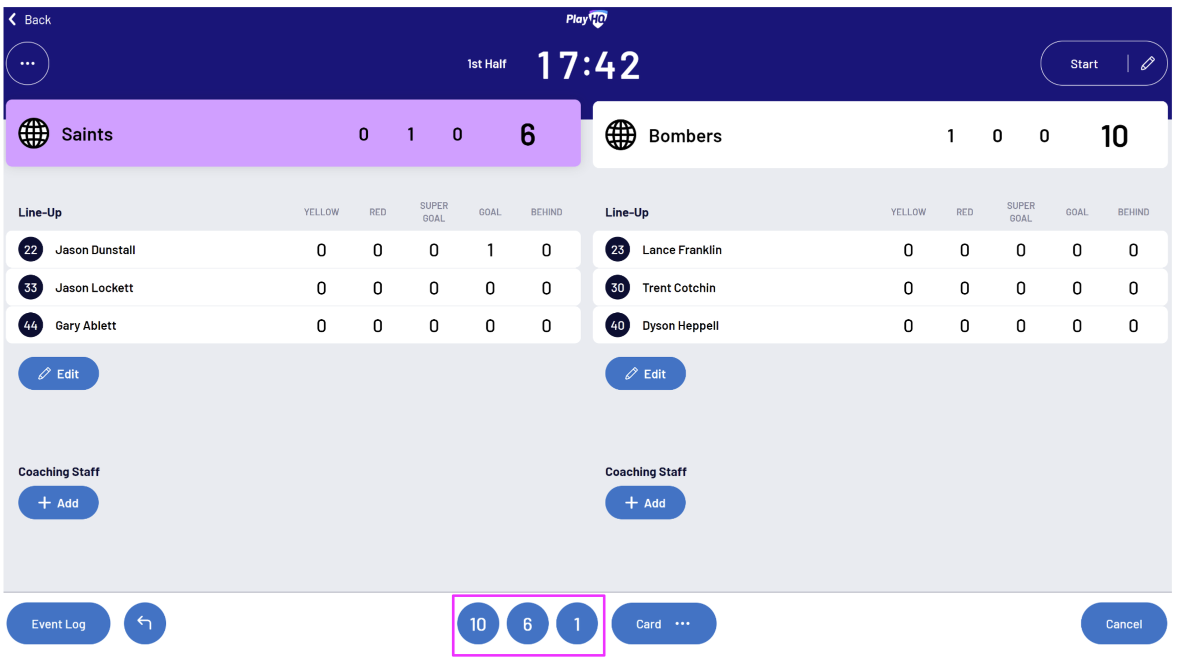Click the Saints globe team logo
The image size is (1183, 658).
[33, 133]
